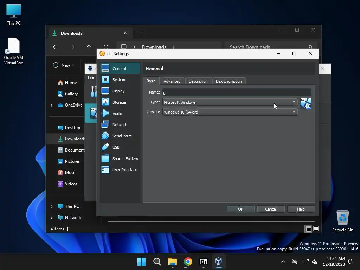The height and width of the screenshot is (270, 360).
Task: Show hidden system tray icons
Action: coord(283,262)
